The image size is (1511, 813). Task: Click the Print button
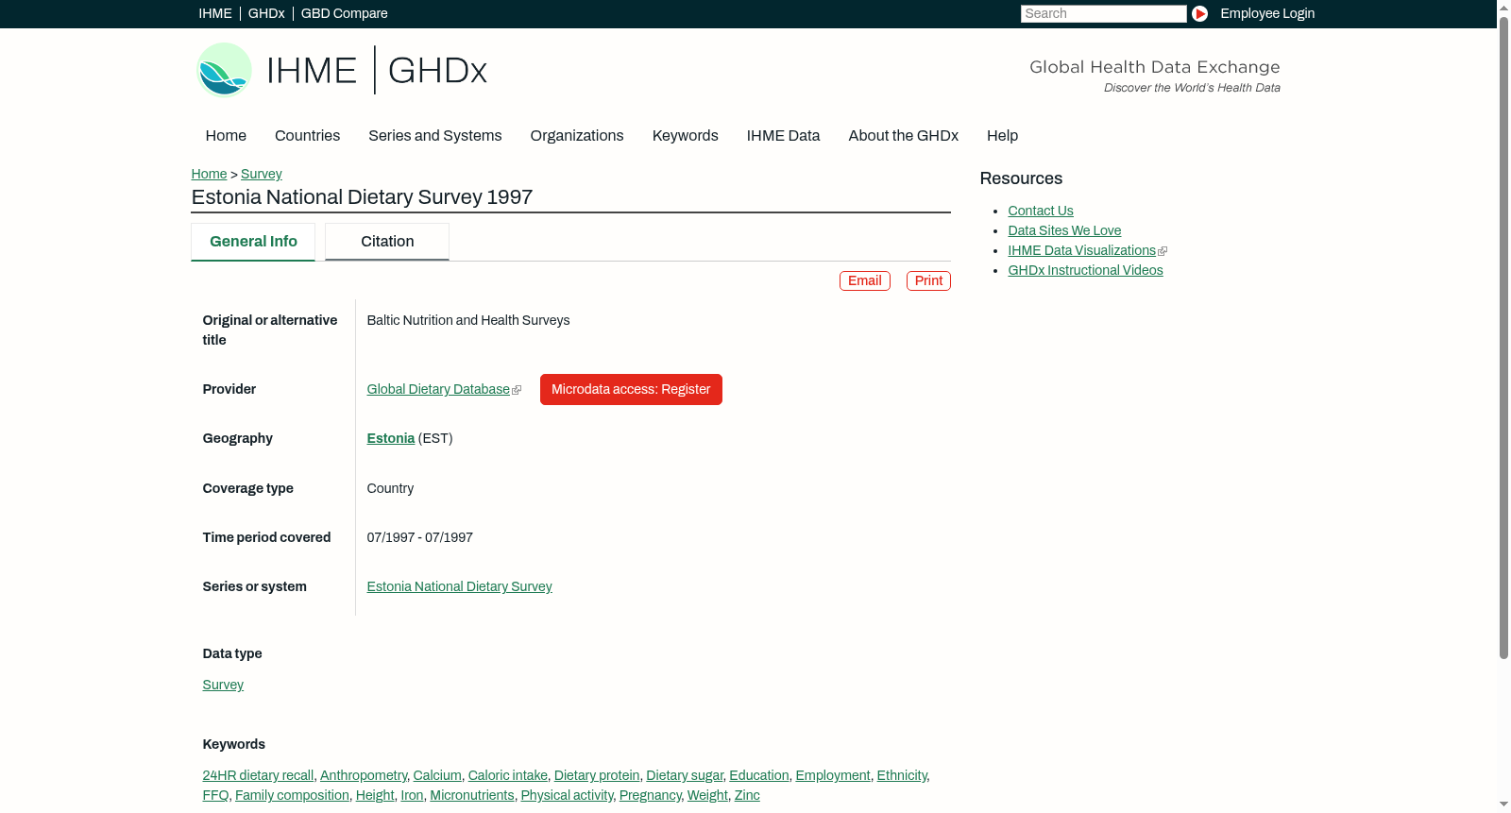click(928, 281)
